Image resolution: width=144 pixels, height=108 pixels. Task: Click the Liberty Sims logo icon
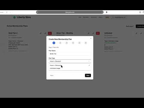pyautogui.click(x=14, y=17)
